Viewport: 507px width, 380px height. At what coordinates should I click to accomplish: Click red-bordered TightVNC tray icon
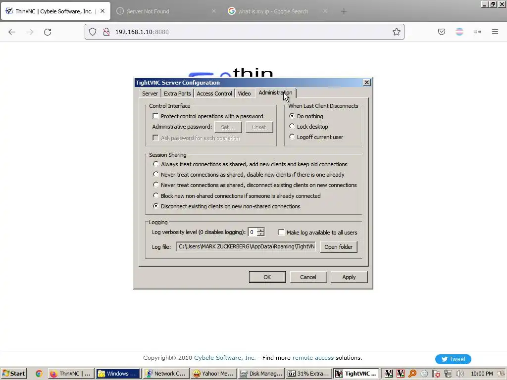coord(400,374)
